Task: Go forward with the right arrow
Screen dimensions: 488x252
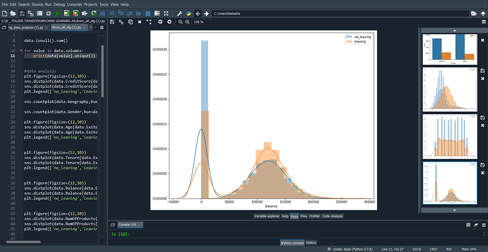Action: pyautogui.click(x=206, y=13)
